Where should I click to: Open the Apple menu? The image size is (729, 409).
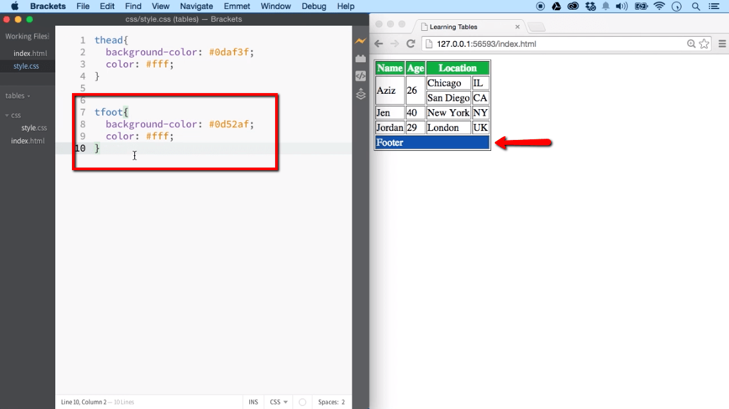coord(15,6)
